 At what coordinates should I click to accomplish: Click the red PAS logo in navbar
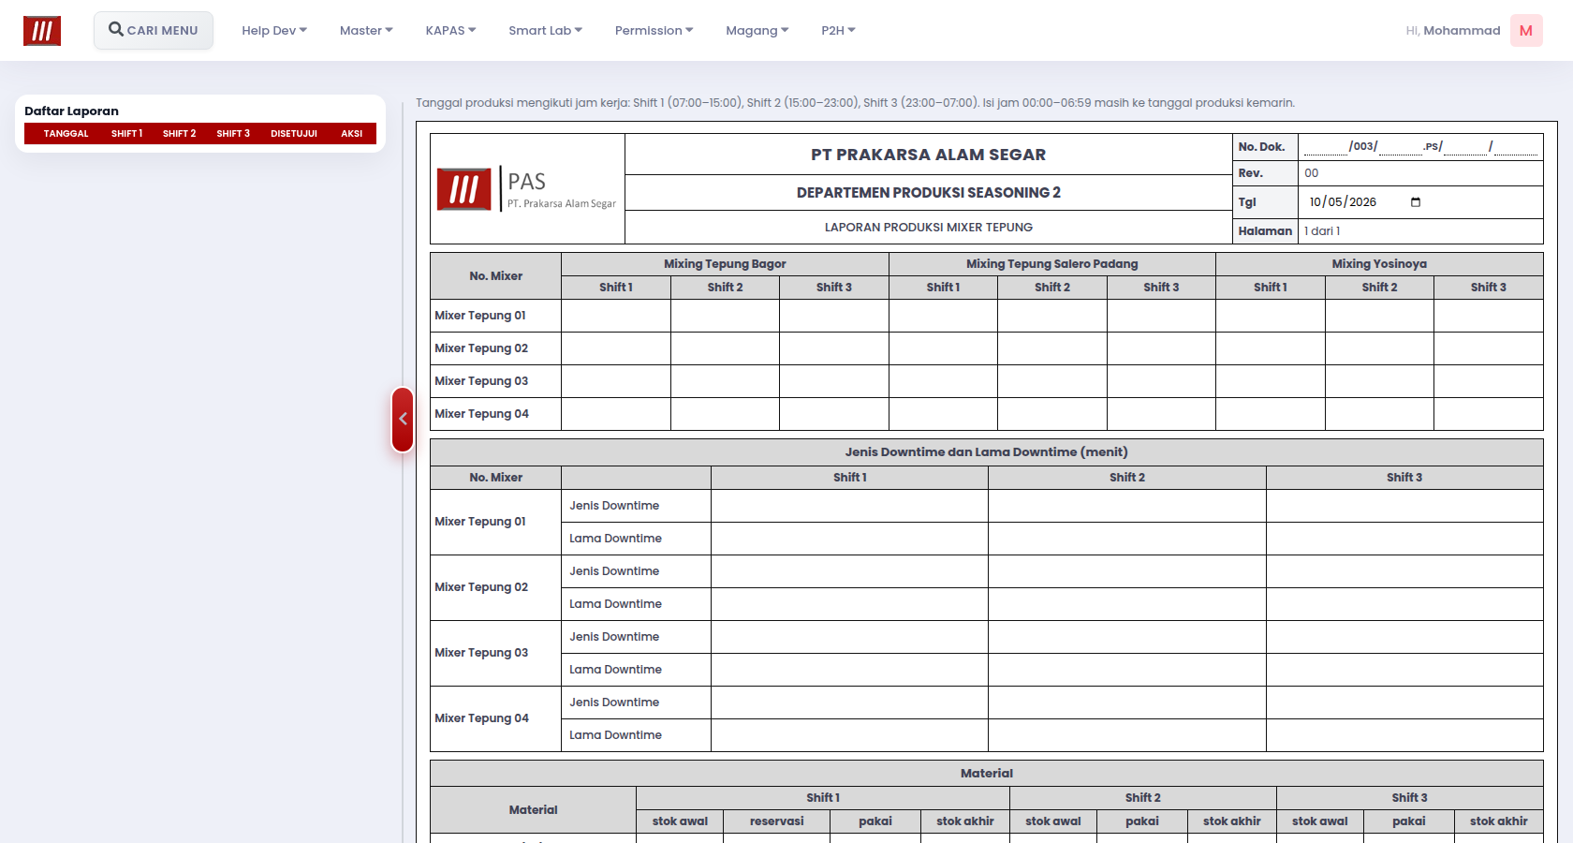(42, 31)
